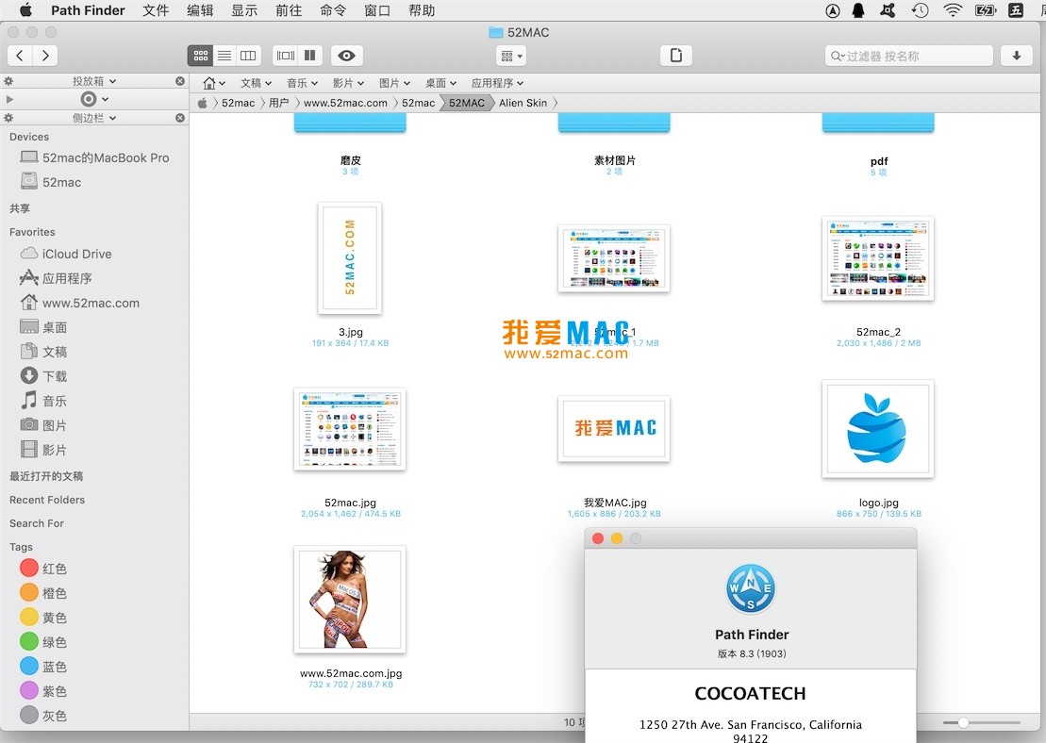Go forward to the next folder
This screenshot has height=743, width=1046.
pyautogui.click(x=44, y=56)
